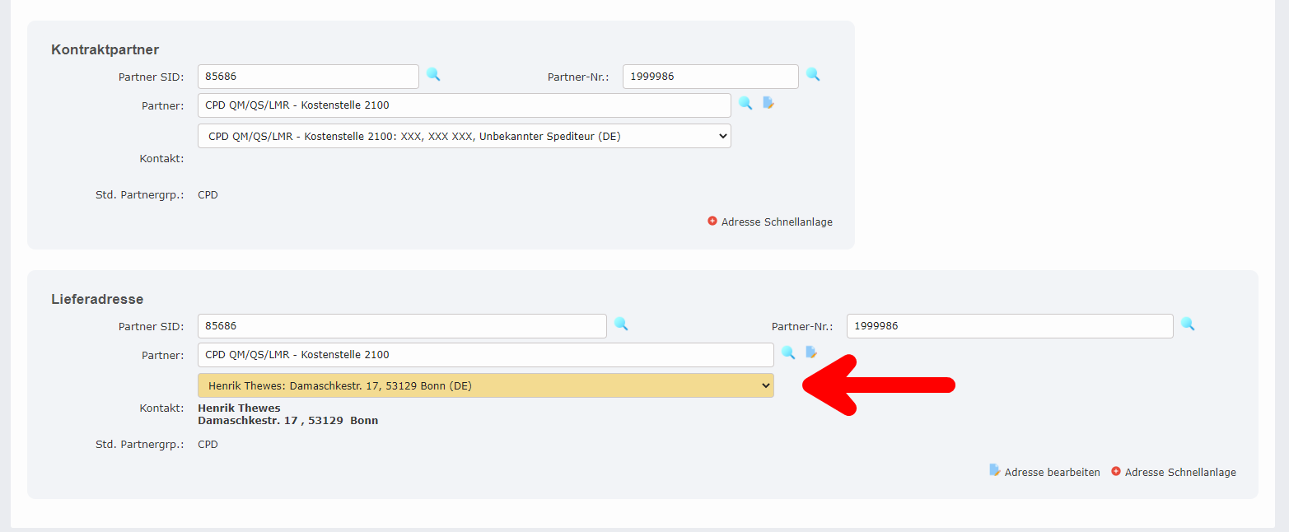Click Kontakt label in Kontraktpartner section

click(x=161, y=159)
